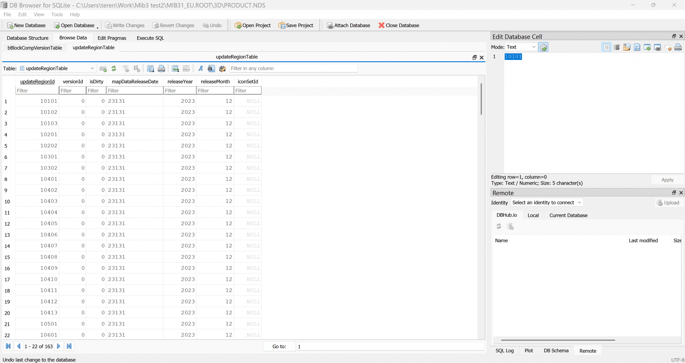
Task: Click Close Database button
Action: pos(399,25)
